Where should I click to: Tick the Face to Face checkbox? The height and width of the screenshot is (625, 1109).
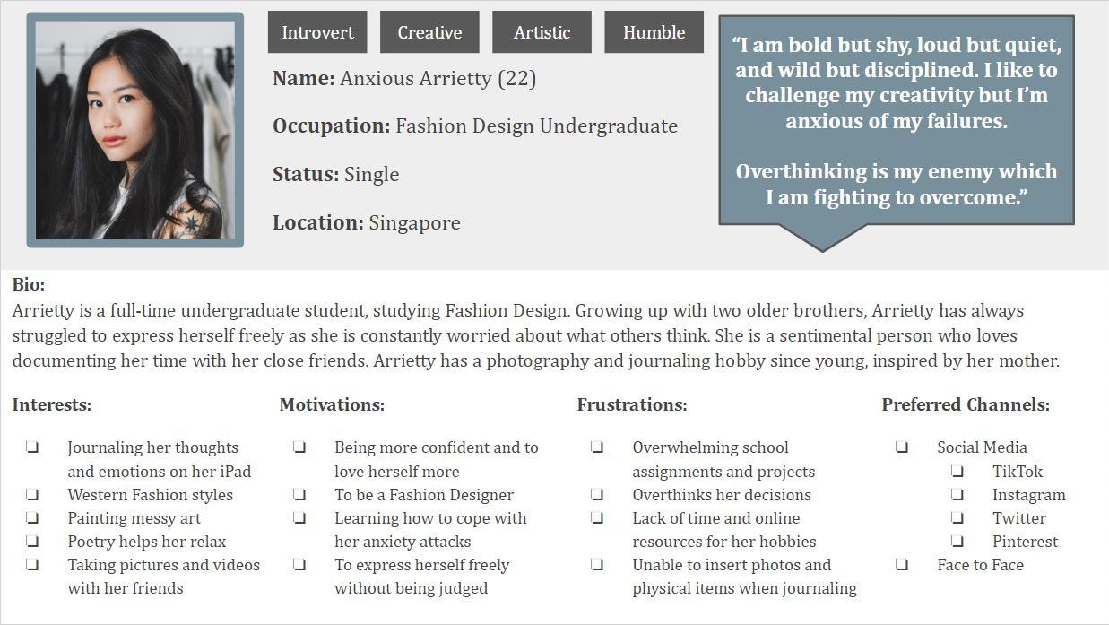pyautogui.click(x=902, y=565)
